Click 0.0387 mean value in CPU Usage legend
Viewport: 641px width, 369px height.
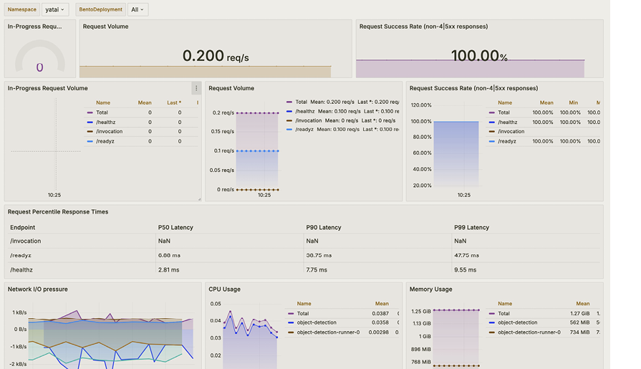click(380, 313)
